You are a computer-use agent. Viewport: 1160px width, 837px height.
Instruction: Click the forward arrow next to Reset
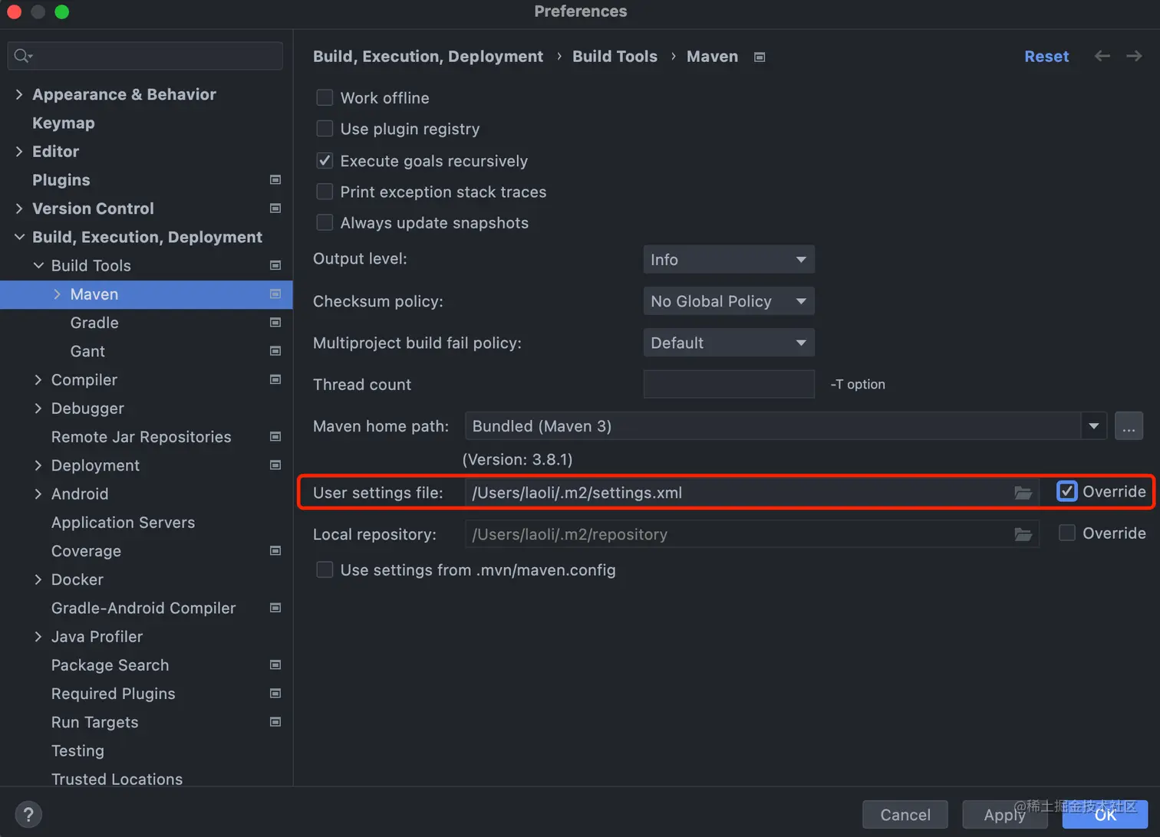[1134, 56]
